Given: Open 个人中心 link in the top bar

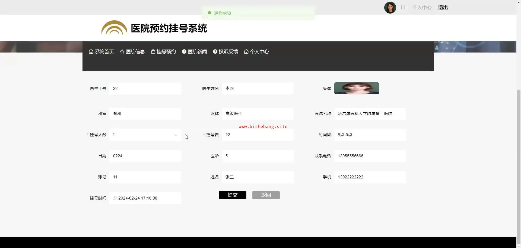Looking at the screenshot, I should (x=422, y=7).
